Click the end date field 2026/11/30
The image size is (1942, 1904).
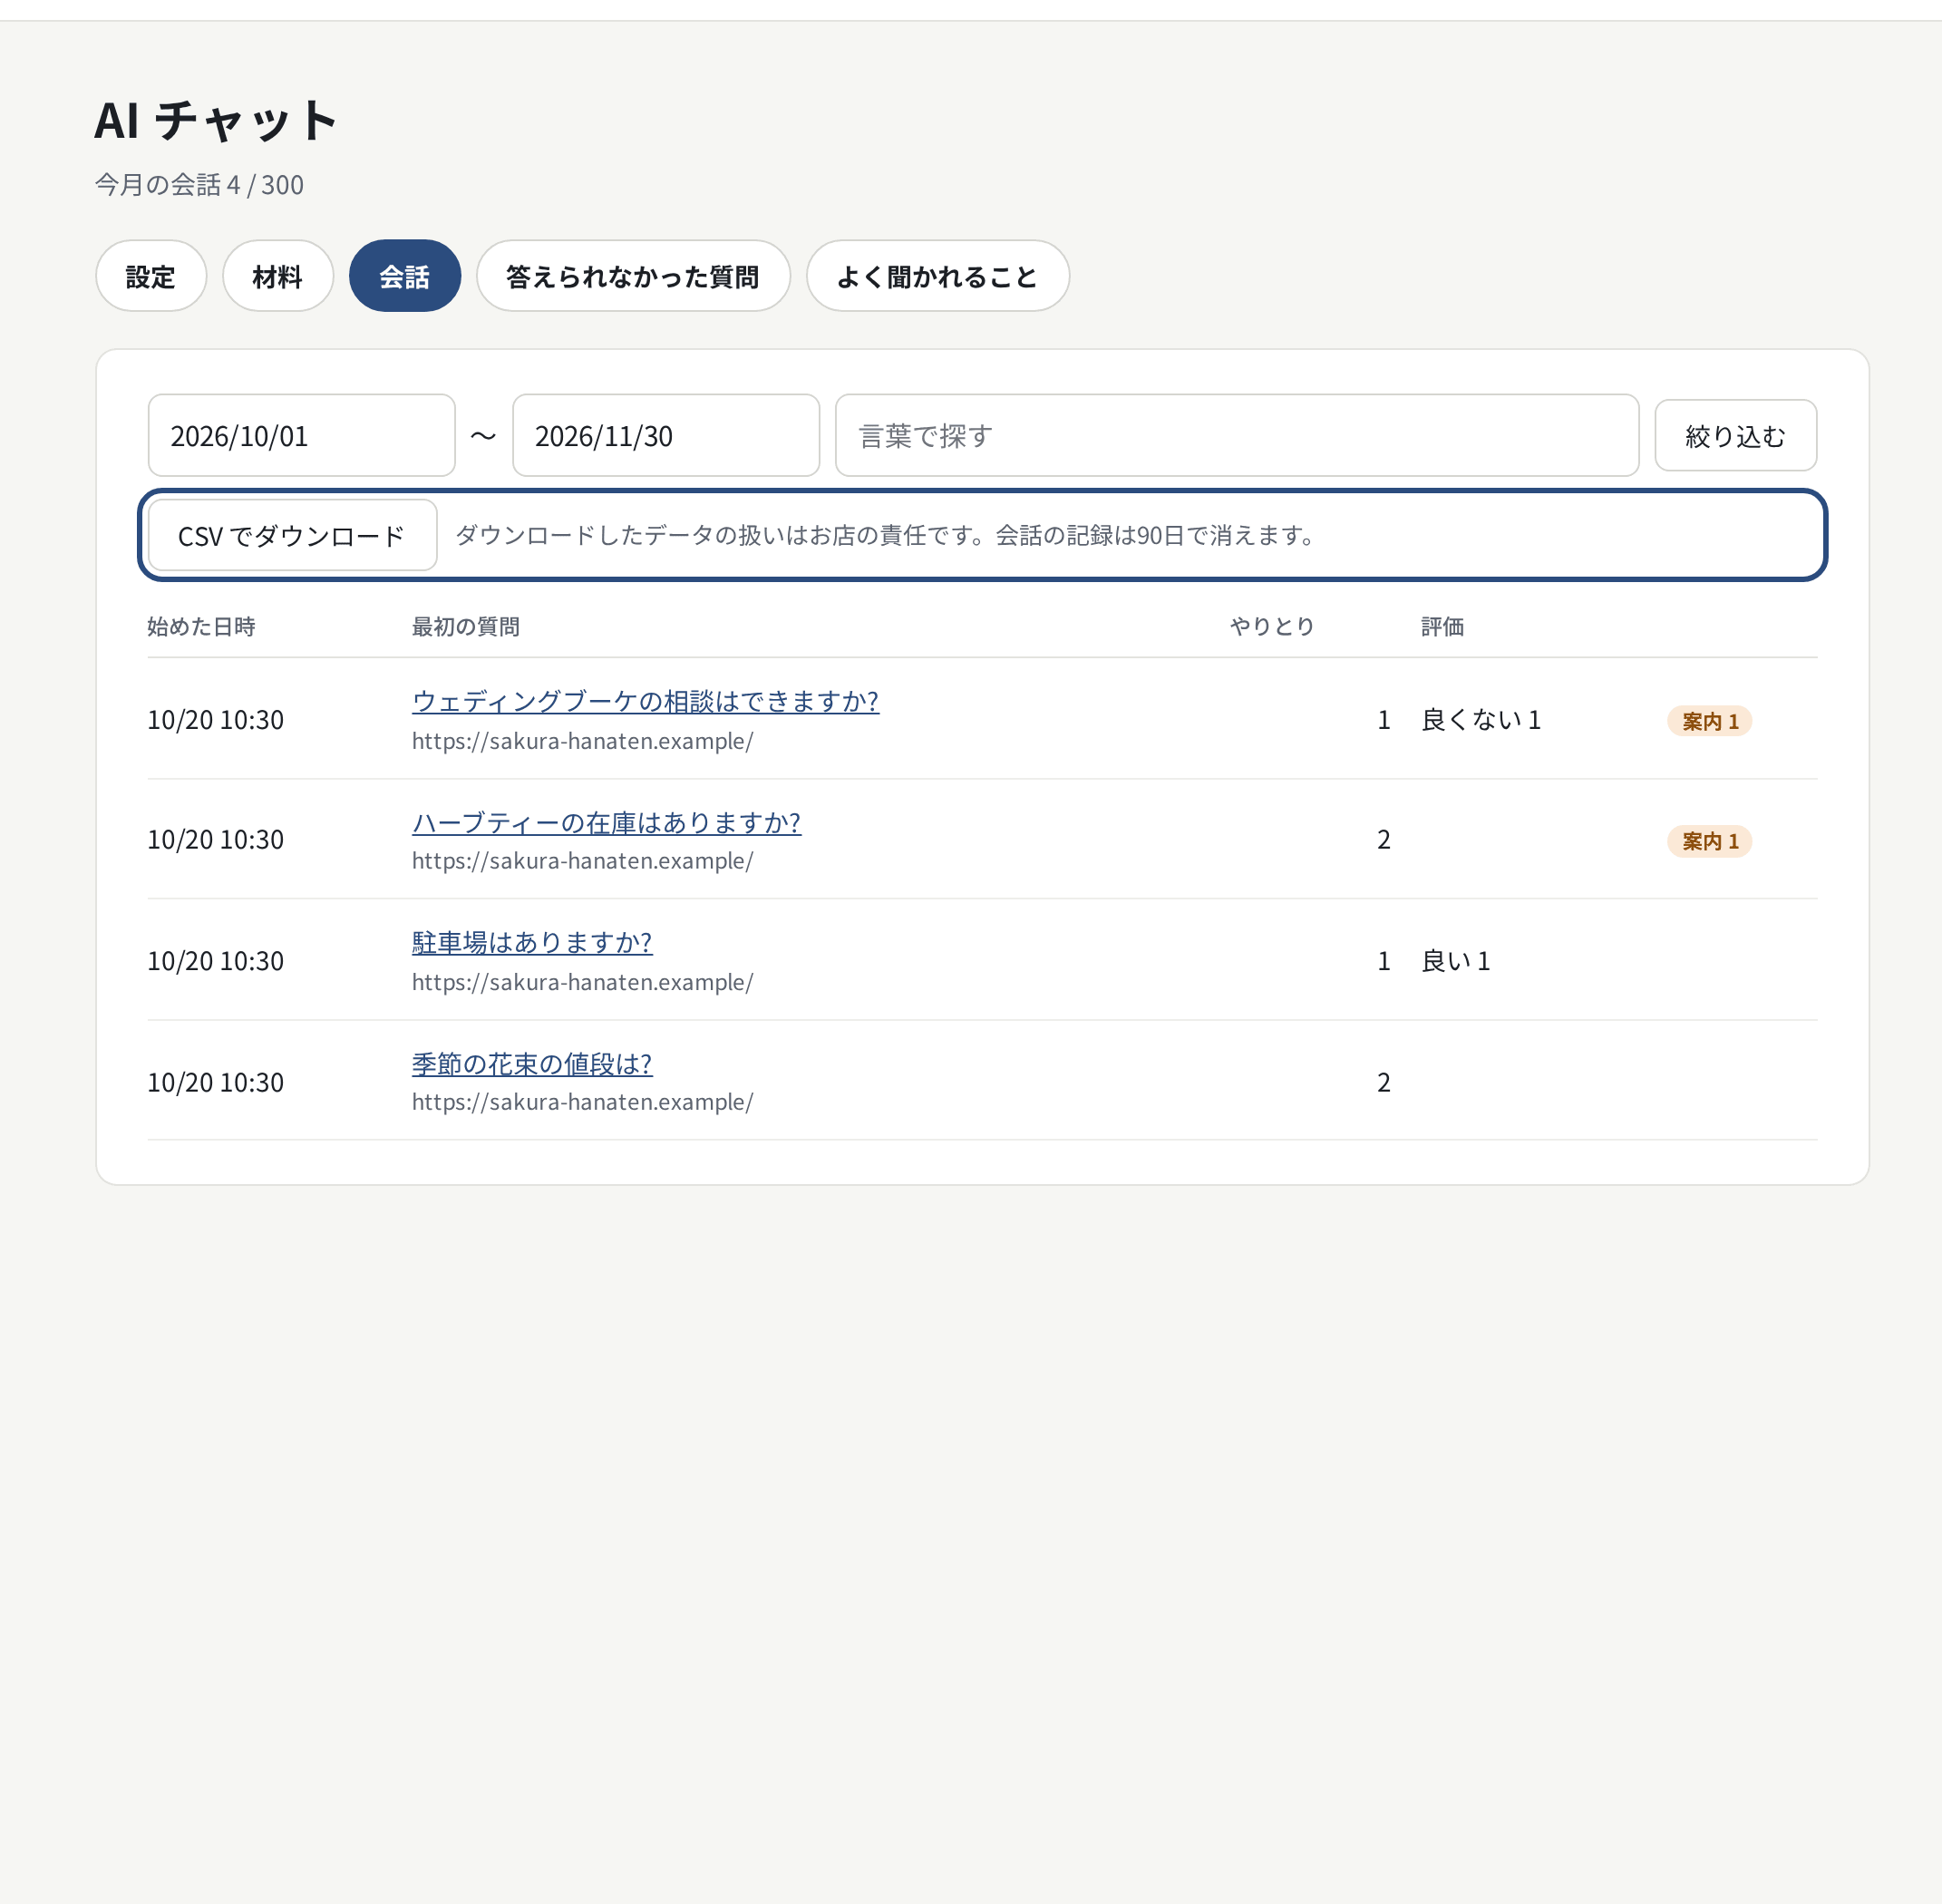(x=666, y=436)
